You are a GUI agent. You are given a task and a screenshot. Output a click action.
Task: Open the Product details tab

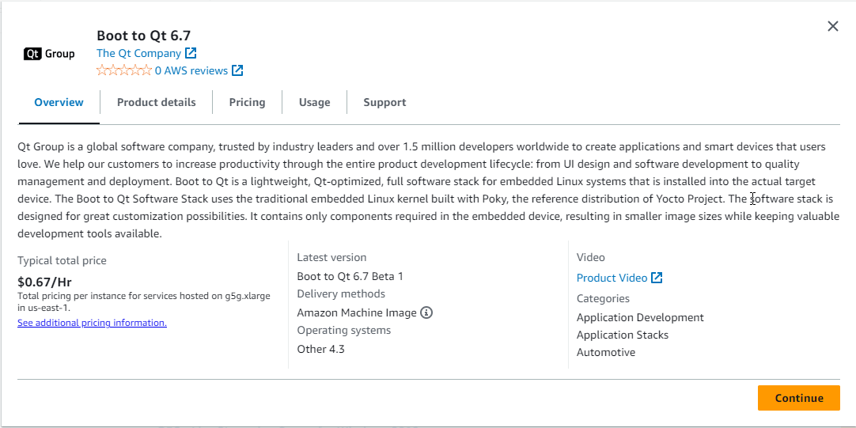point(156,102)
